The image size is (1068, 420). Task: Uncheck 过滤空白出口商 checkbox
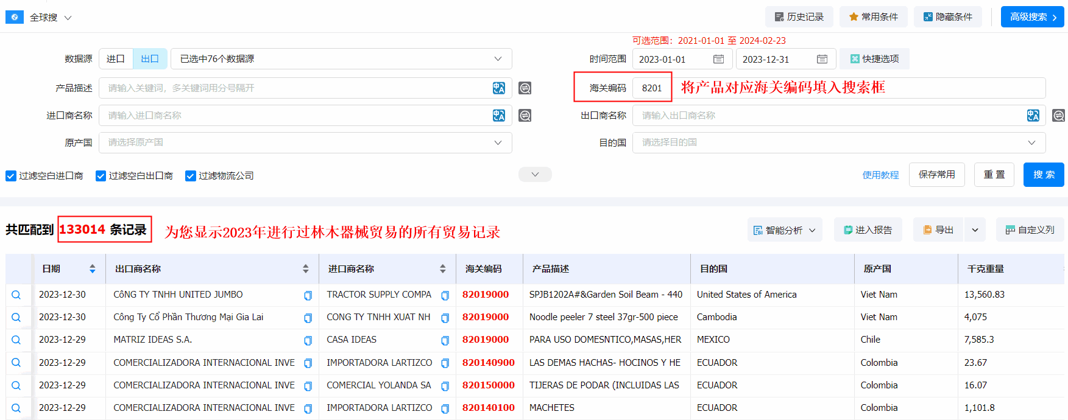101,176
